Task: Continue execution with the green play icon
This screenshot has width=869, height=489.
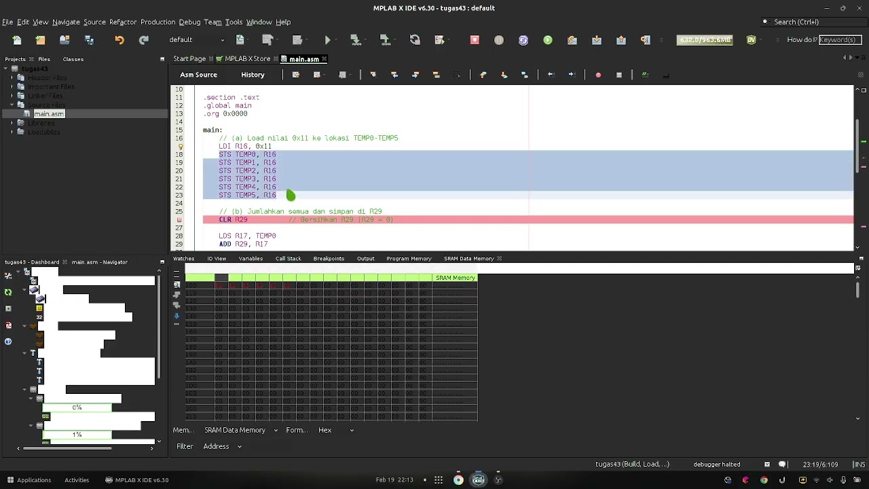Action: coord(548,40)
